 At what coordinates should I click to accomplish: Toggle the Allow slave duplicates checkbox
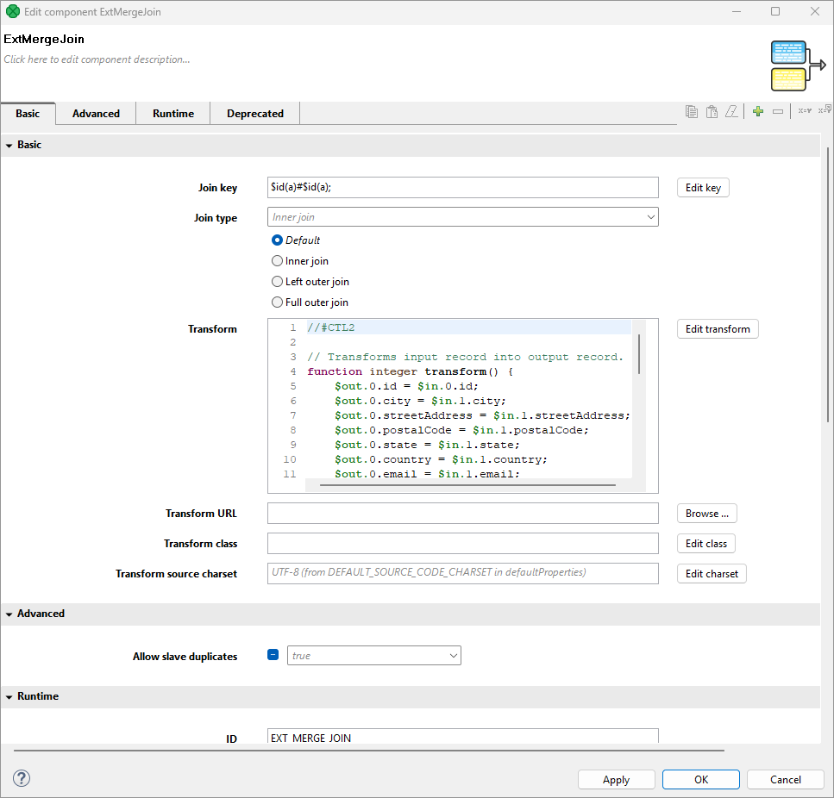(273, 656)
